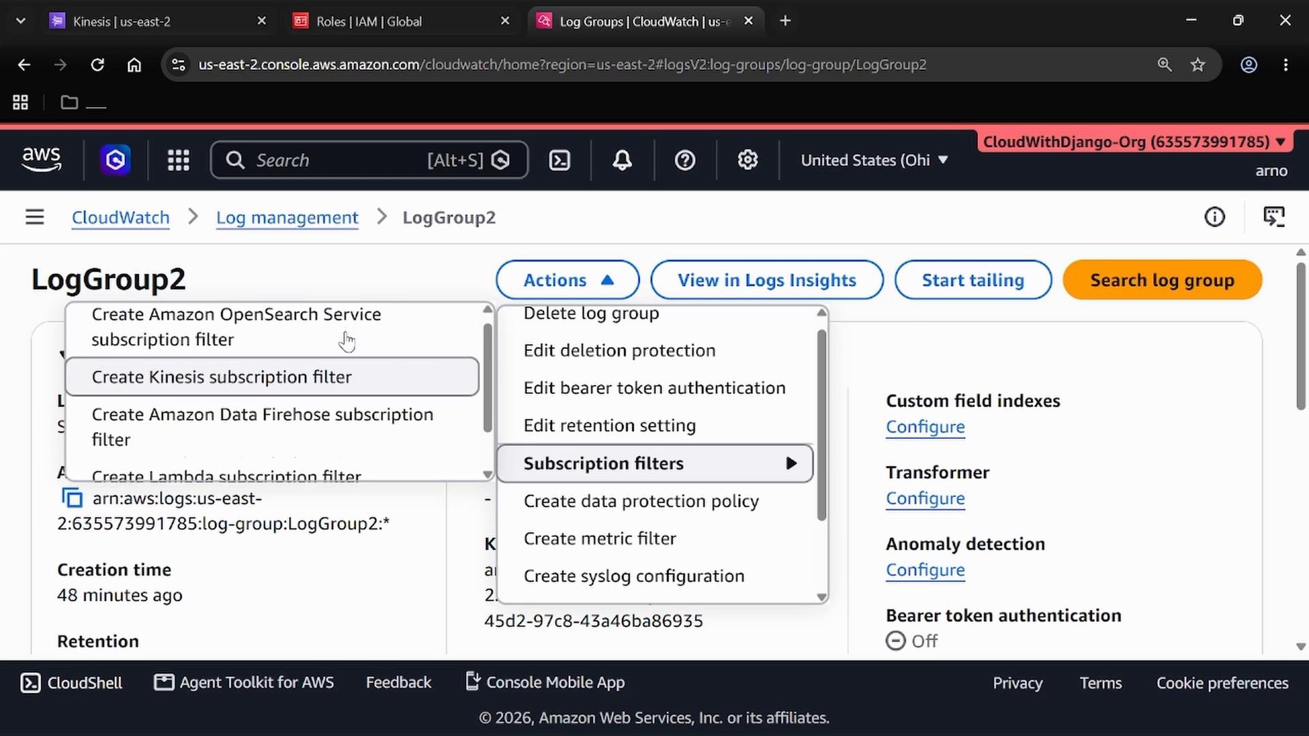Open the info panel icon
The image size is (1309, 736).
1214,217
